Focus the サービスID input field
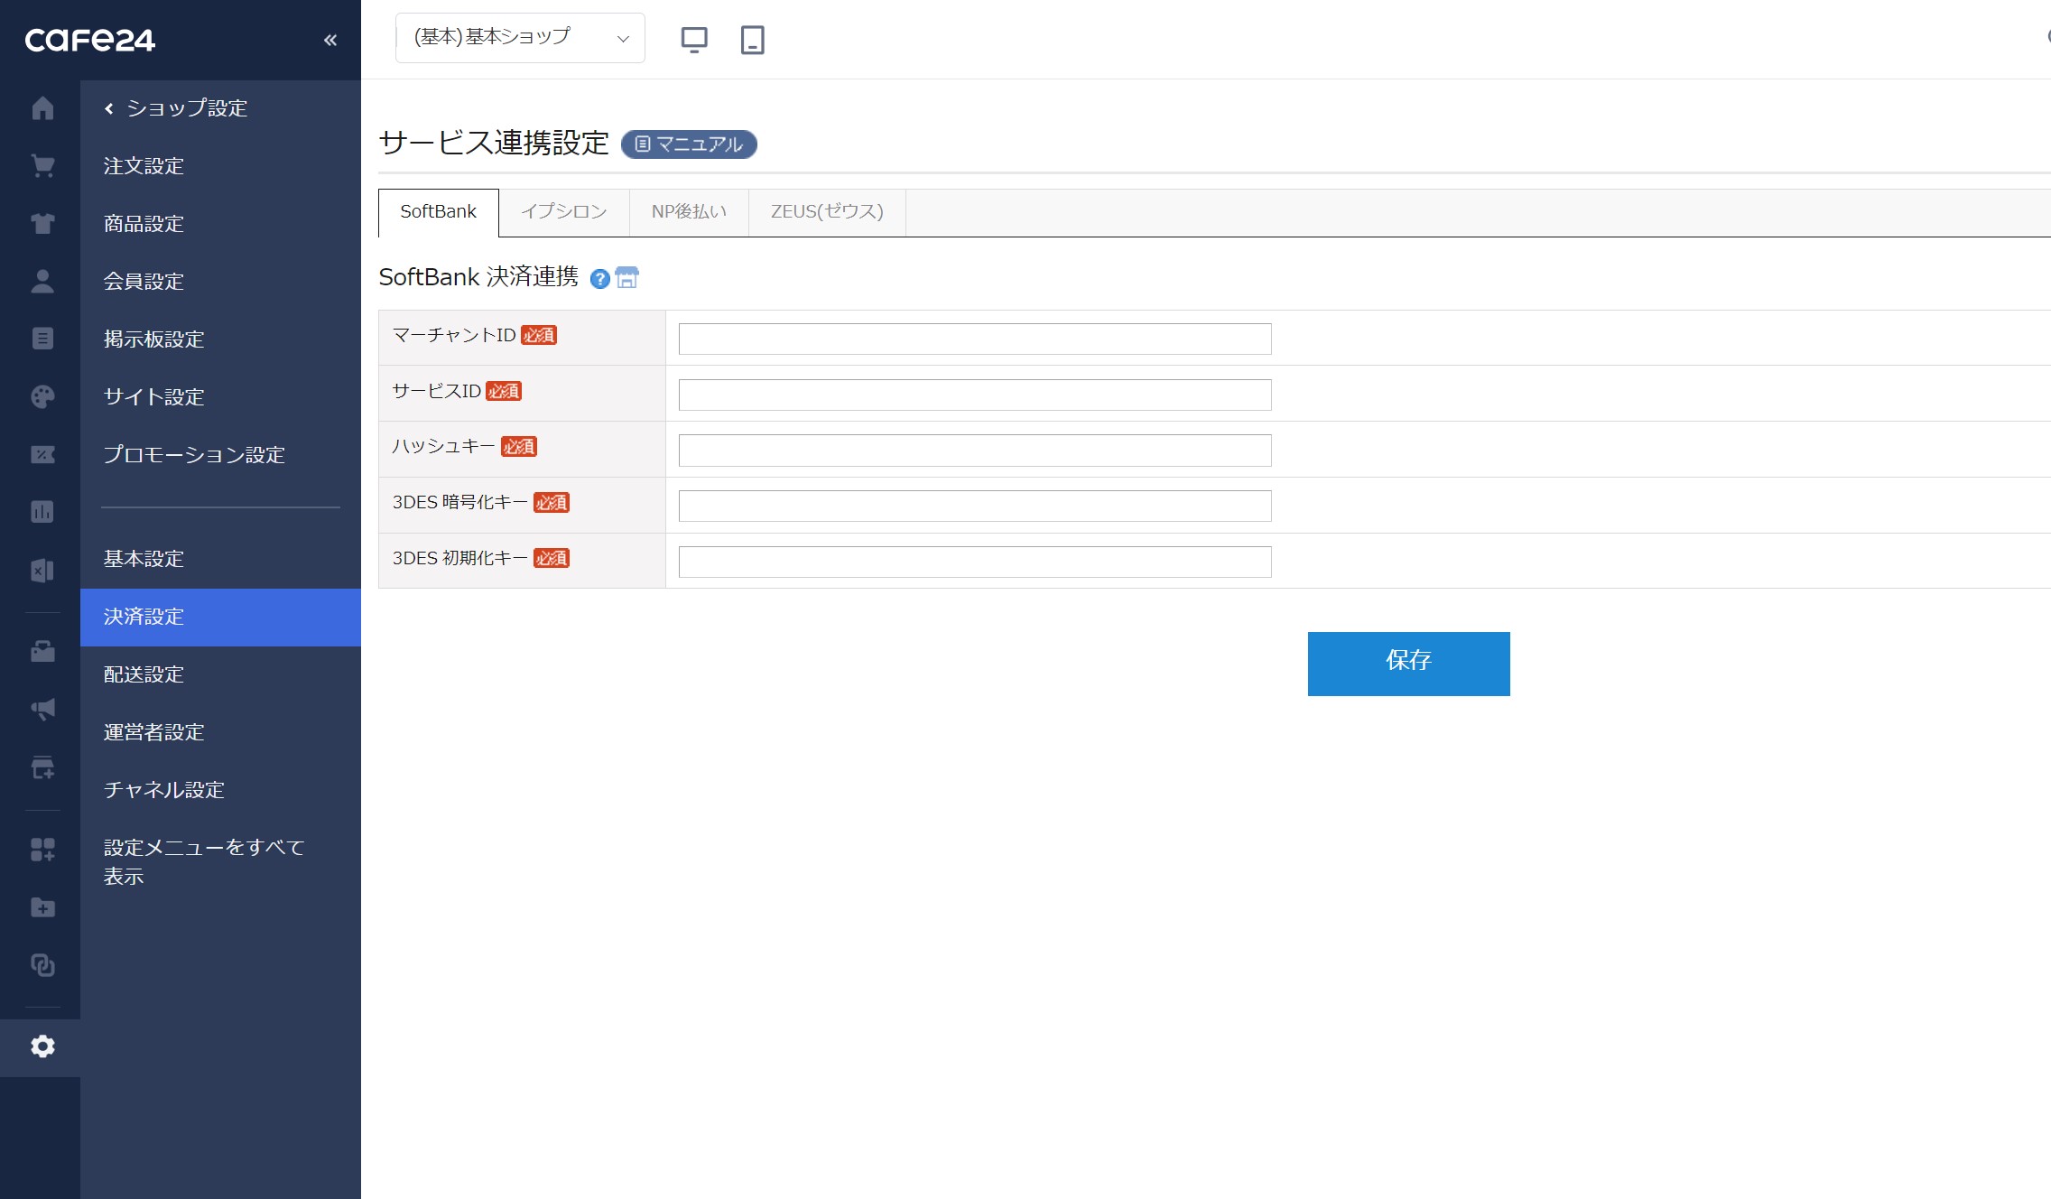The width and height of the screenshot is (2051, 1199). point(975,395)
